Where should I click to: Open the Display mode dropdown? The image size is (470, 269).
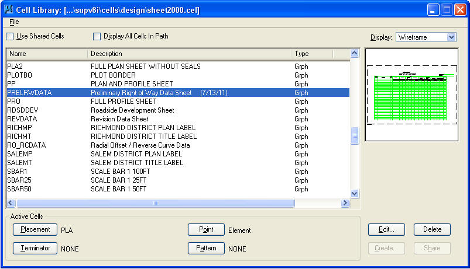click(426, 37)
